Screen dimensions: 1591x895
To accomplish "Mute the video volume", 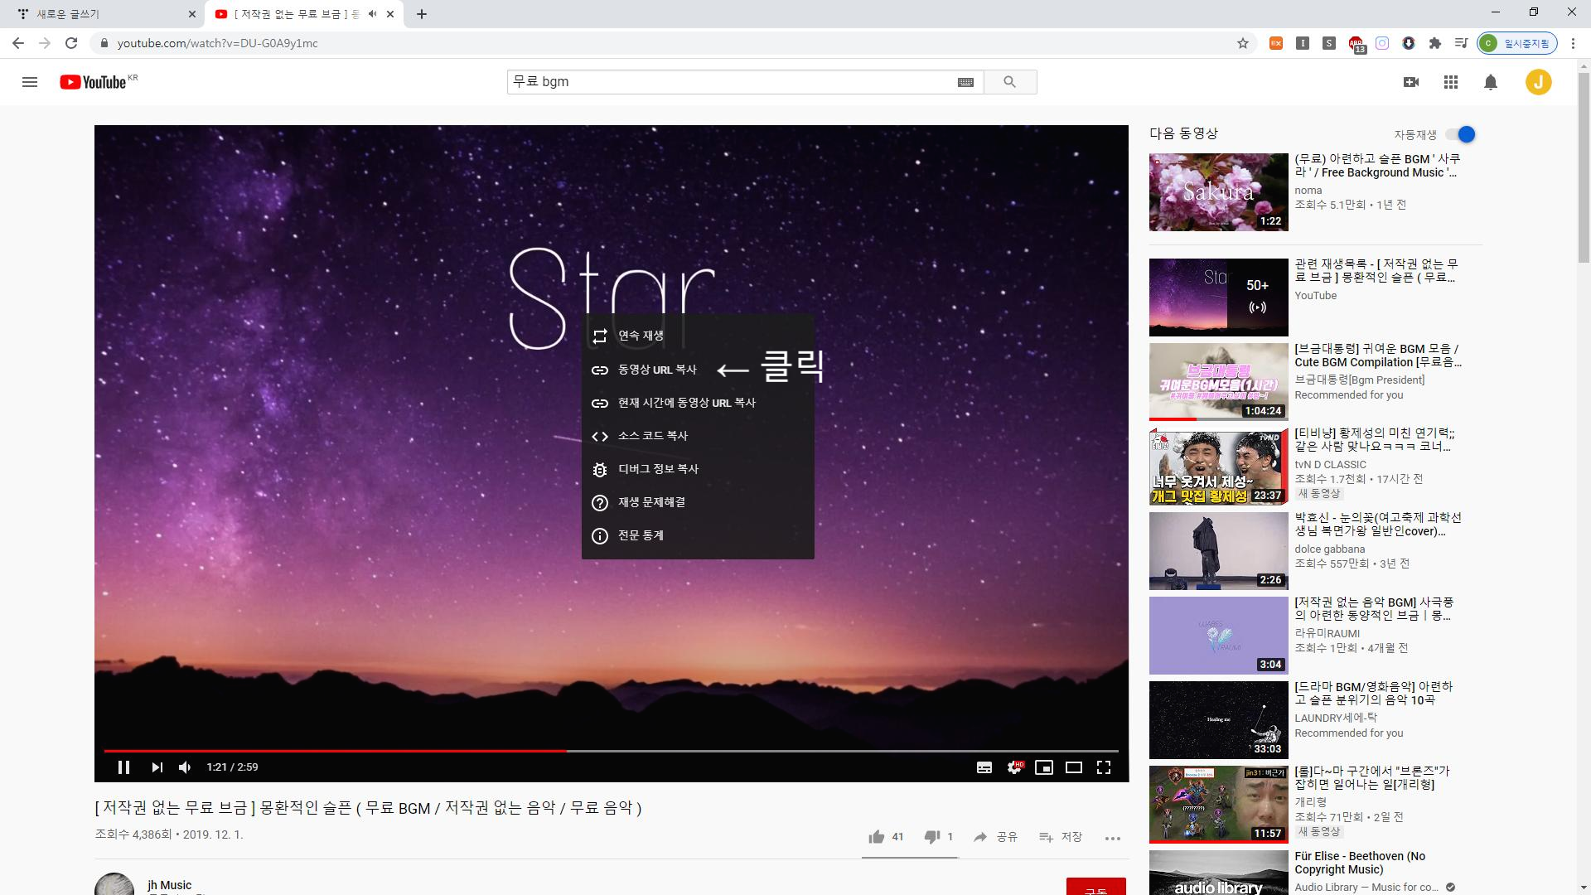I will [185, 767].
